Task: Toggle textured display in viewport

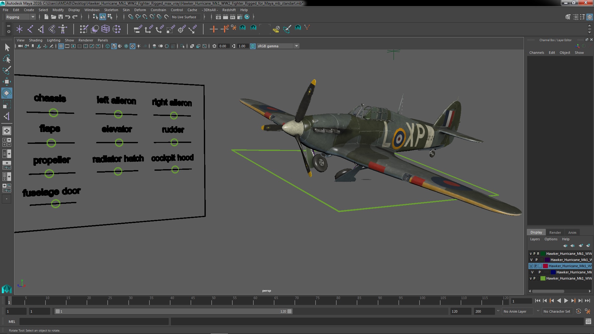Action: click(132, 46)
